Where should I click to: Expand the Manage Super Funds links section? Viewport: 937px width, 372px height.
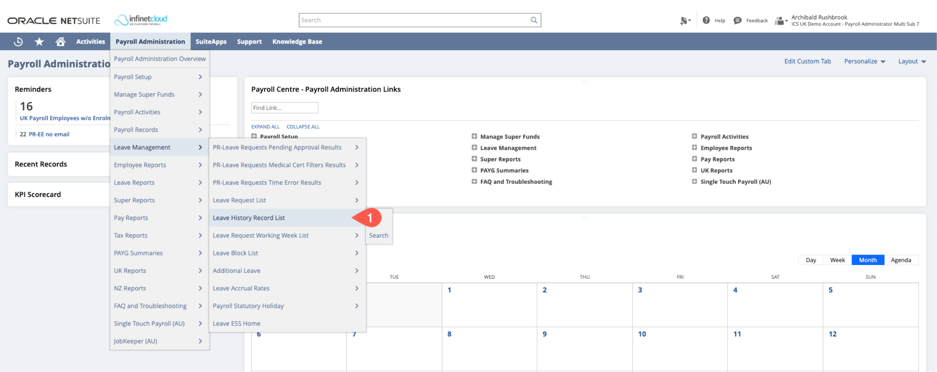pos(475,136)
